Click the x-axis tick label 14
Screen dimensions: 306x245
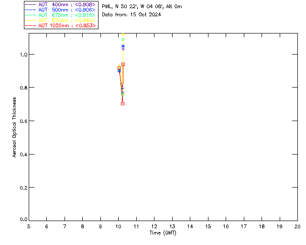tap(190, 226)
